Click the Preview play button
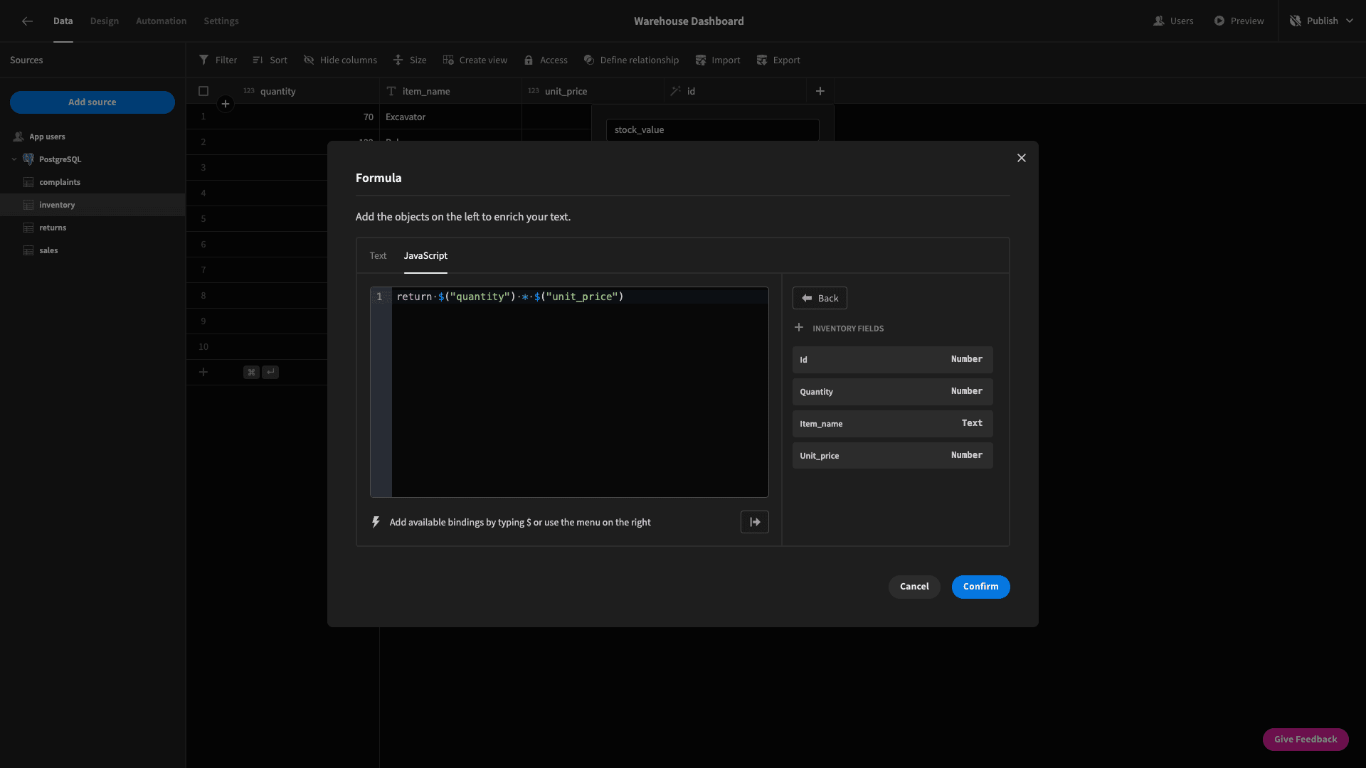The image size is (1366, 768). [1239, 21]
